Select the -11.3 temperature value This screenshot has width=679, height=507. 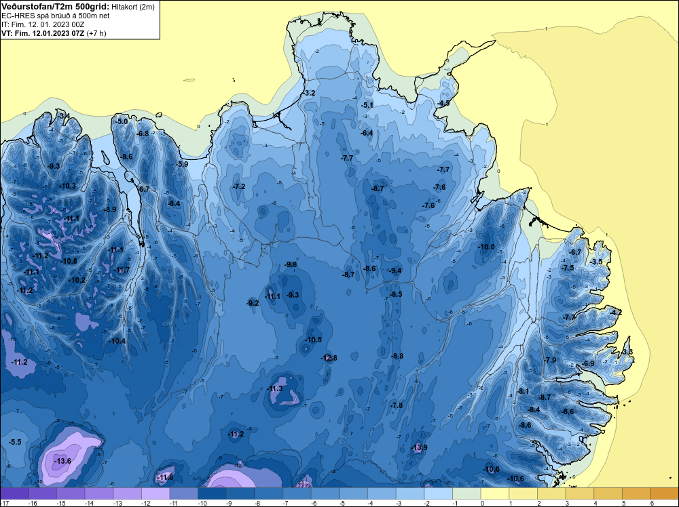(274, 388)
